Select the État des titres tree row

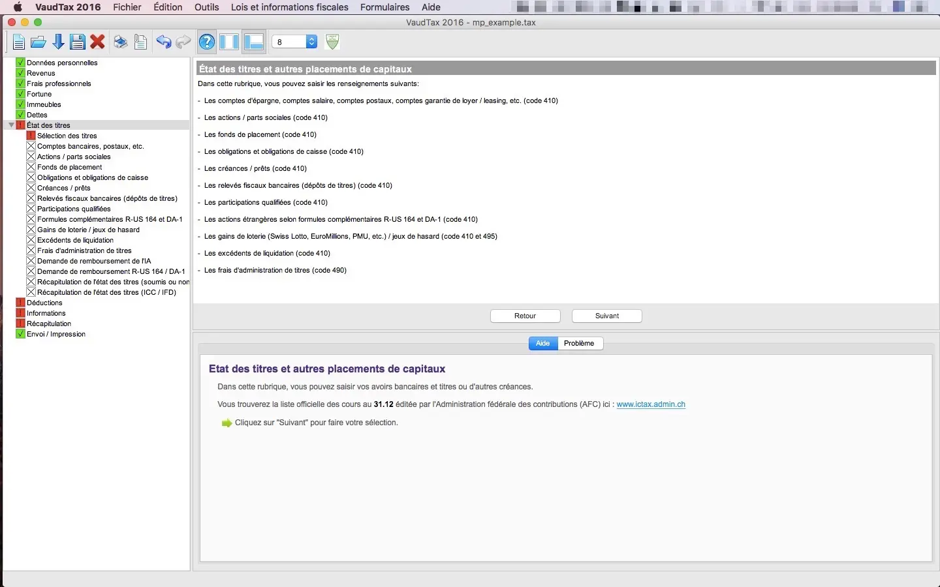(x=97, y=125)
